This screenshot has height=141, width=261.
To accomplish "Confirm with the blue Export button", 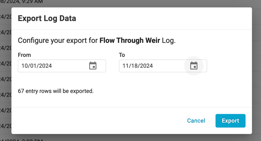I will 230,121.
